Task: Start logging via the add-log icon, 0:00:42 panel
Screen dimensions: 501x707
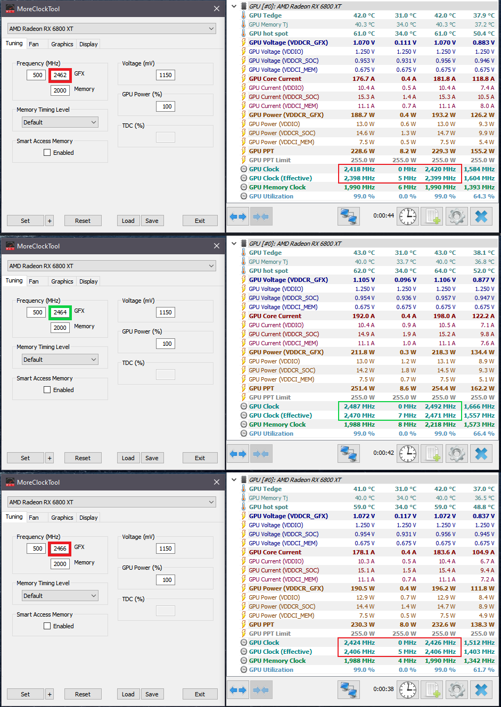Action: pyautogui.click(x=432, y=454)
